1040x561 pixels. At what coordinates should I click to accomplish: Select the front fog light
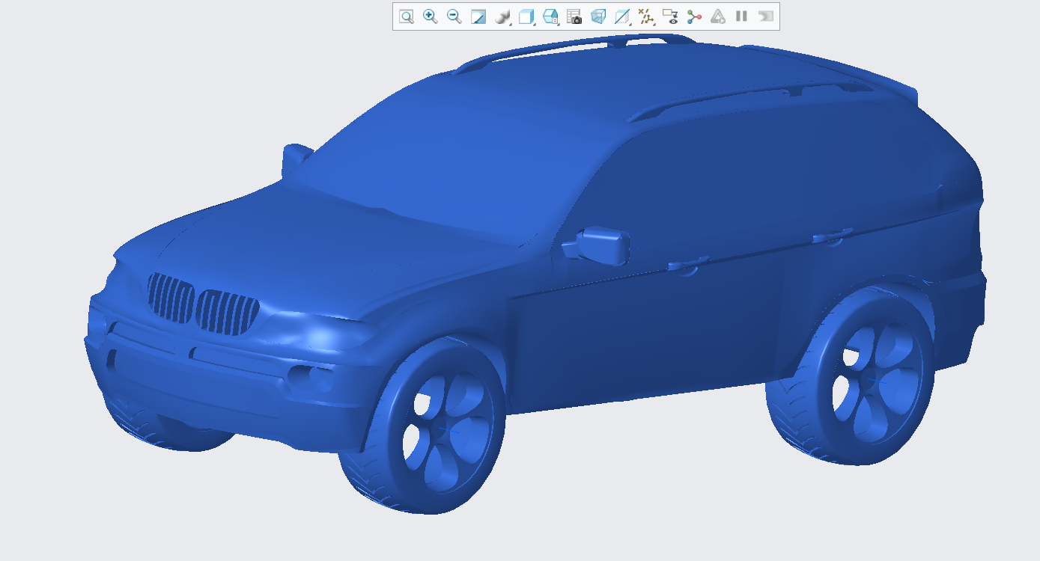point(311,379)
